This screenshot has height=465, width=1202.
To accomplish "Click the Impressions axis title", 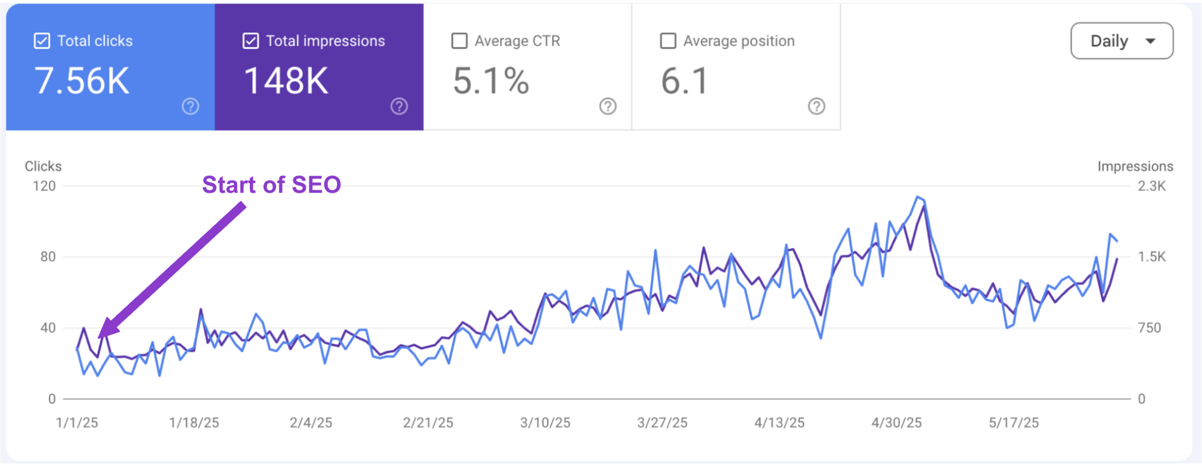I will (x=1135, y=166).
